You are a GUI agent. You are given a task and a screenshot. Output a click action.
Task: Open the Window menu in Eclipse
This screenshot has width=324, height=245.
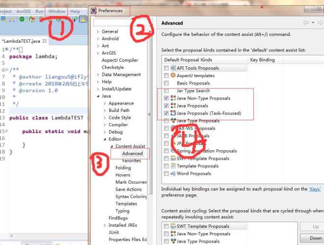[57, 11]
